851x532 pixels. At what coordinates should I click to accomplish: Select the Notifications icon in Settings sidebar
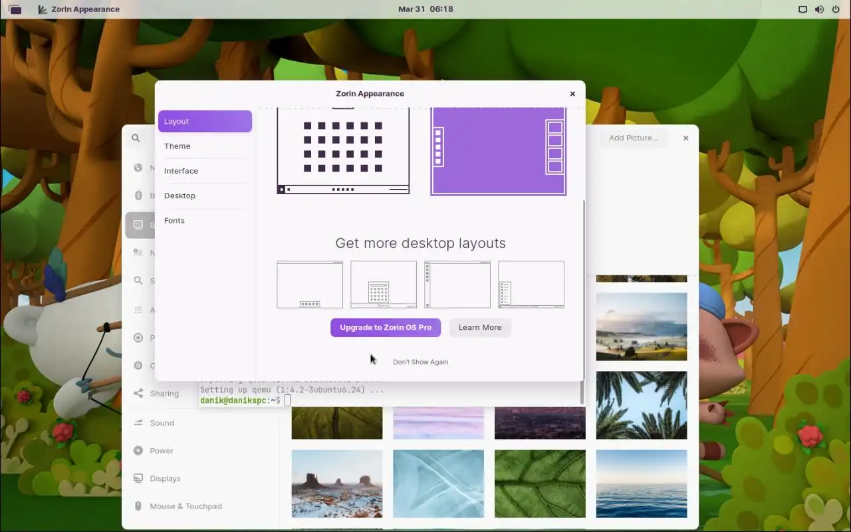pos(138,253)
